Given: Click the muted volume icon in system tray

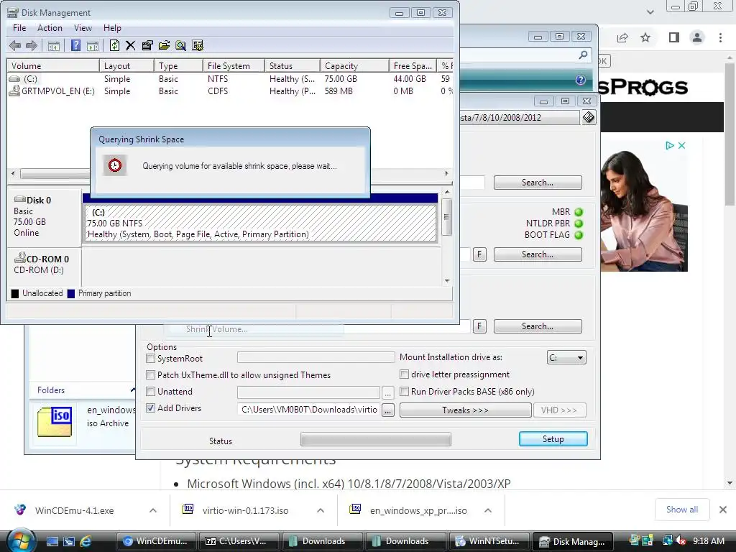Looking at the screenshot, I should pyautogui.click(x=681, y=540).
